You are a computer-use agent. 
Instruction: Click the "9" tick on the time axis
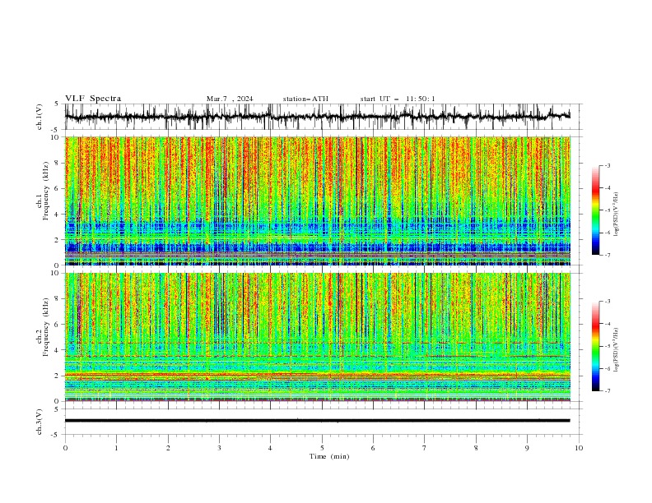point(527,448)
